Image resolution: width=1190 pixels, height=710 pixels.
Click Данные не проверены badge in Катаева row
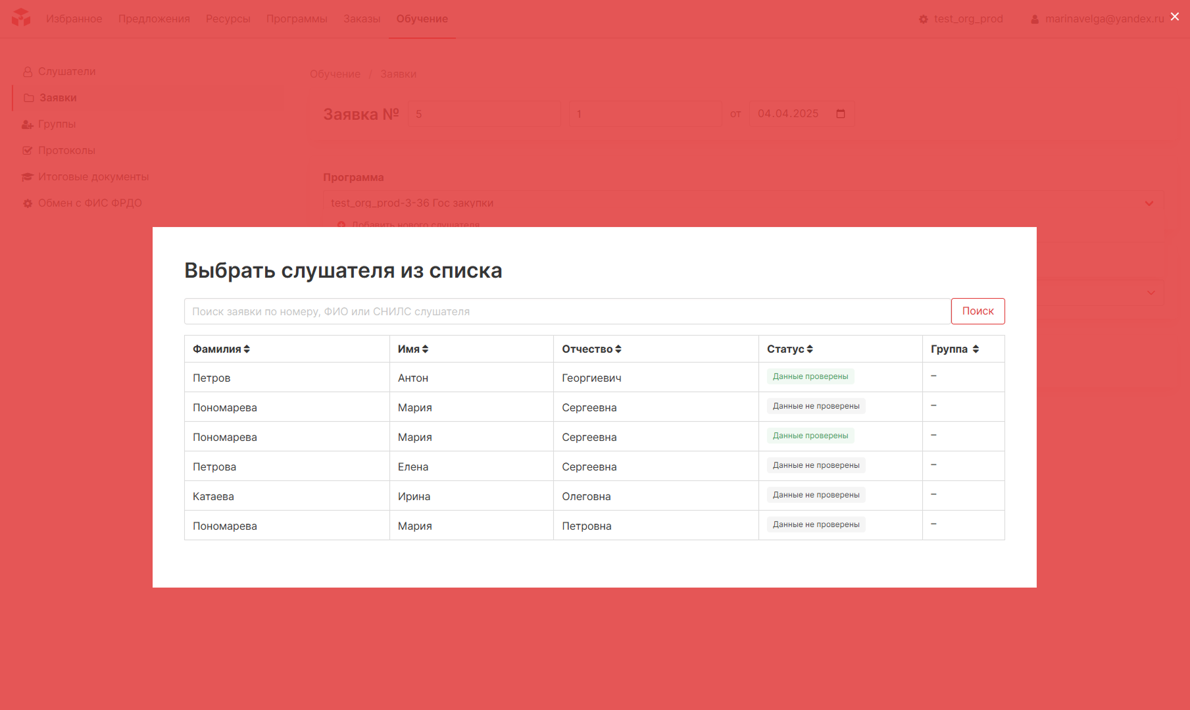[x=816, y=495]
